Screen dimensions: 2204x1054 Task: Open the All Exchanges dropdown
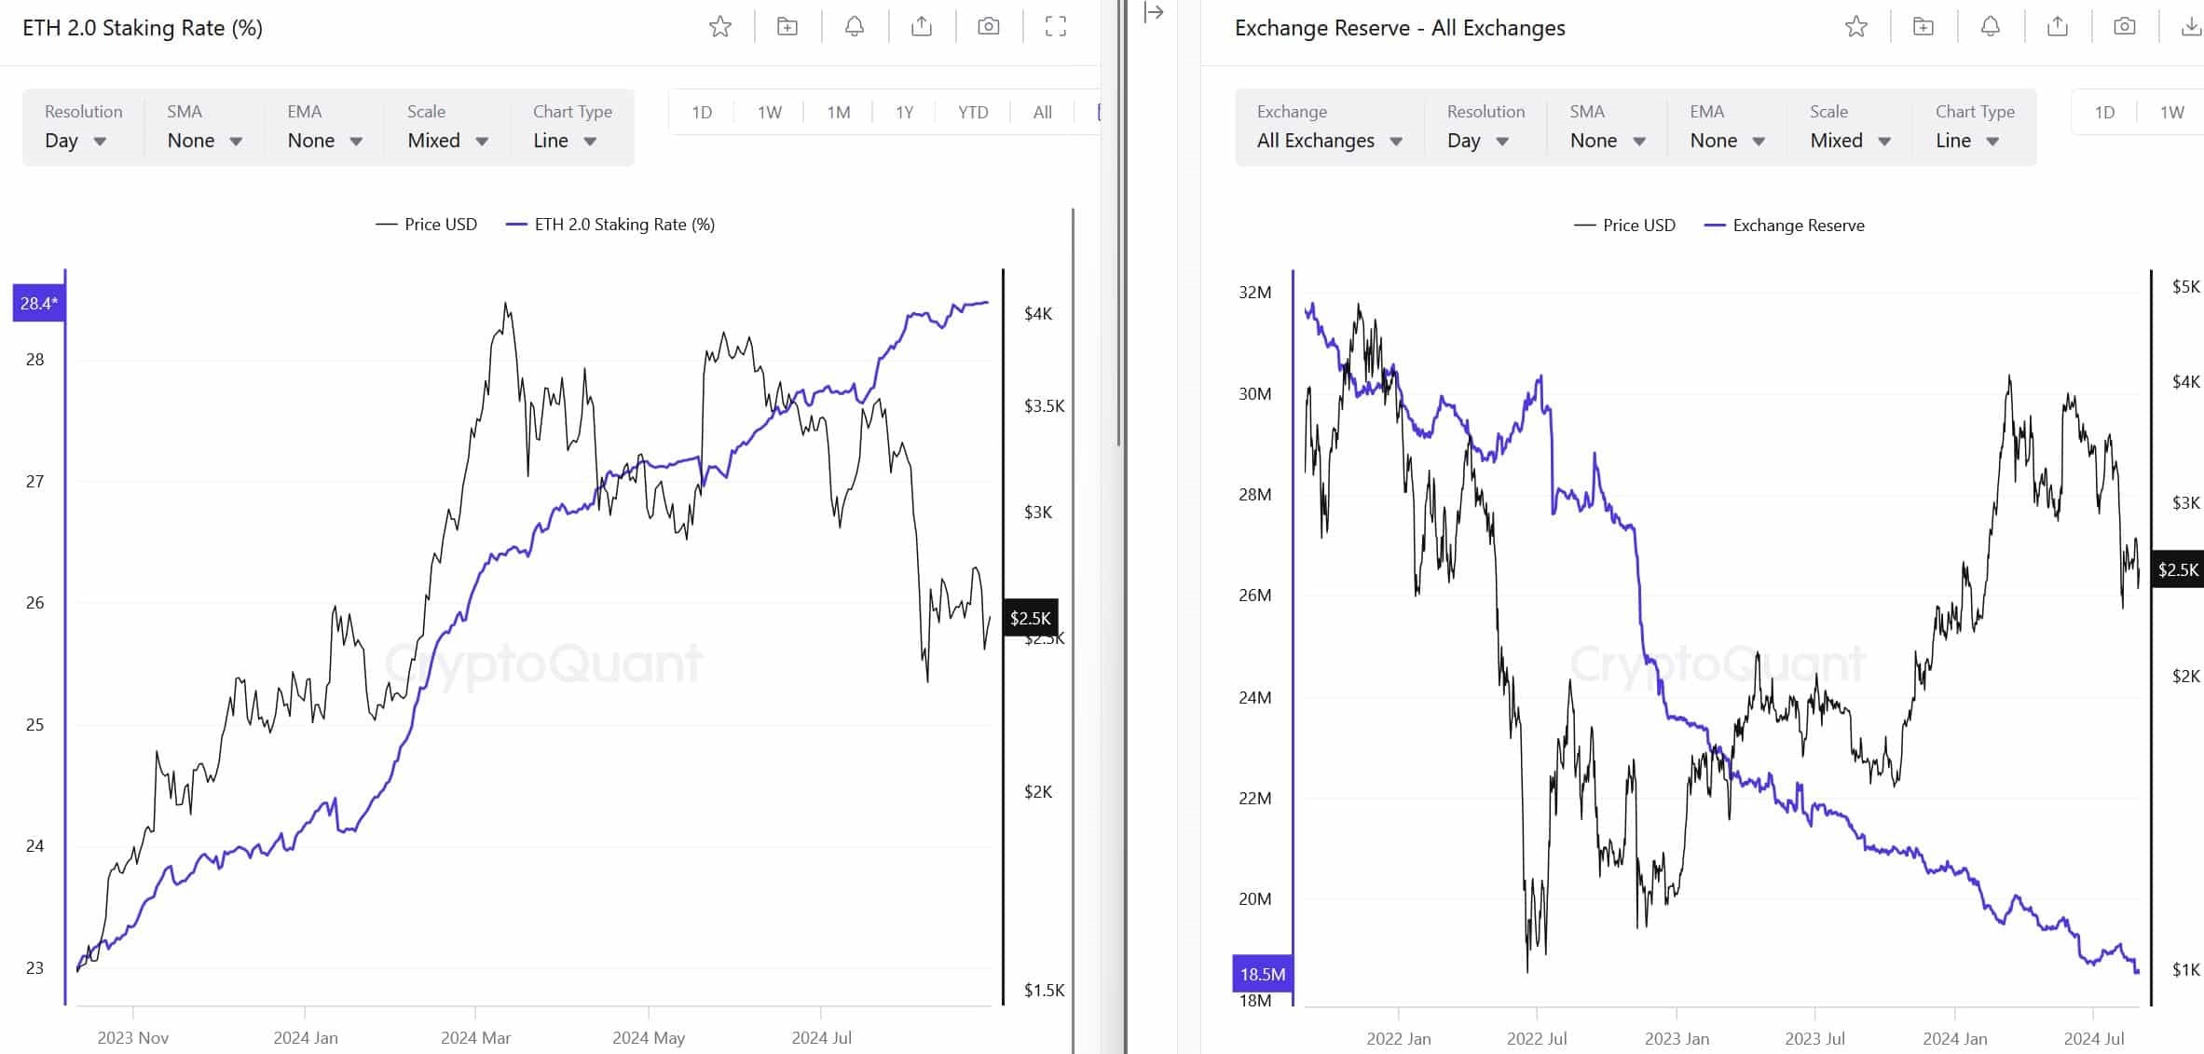(1329, 129)
